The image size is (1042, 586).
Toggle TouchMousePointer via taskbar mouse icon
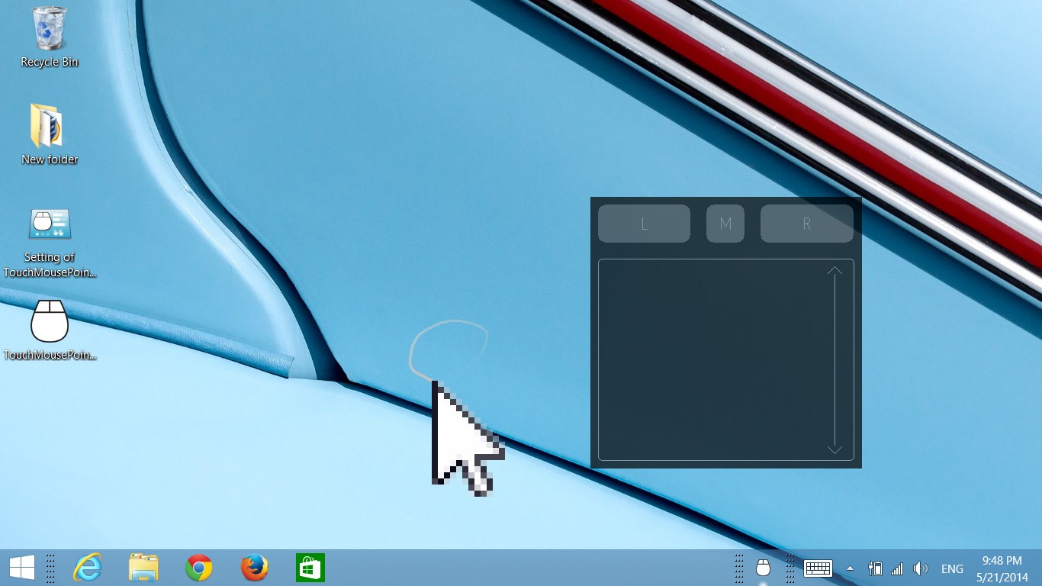(x=763, y=568)
